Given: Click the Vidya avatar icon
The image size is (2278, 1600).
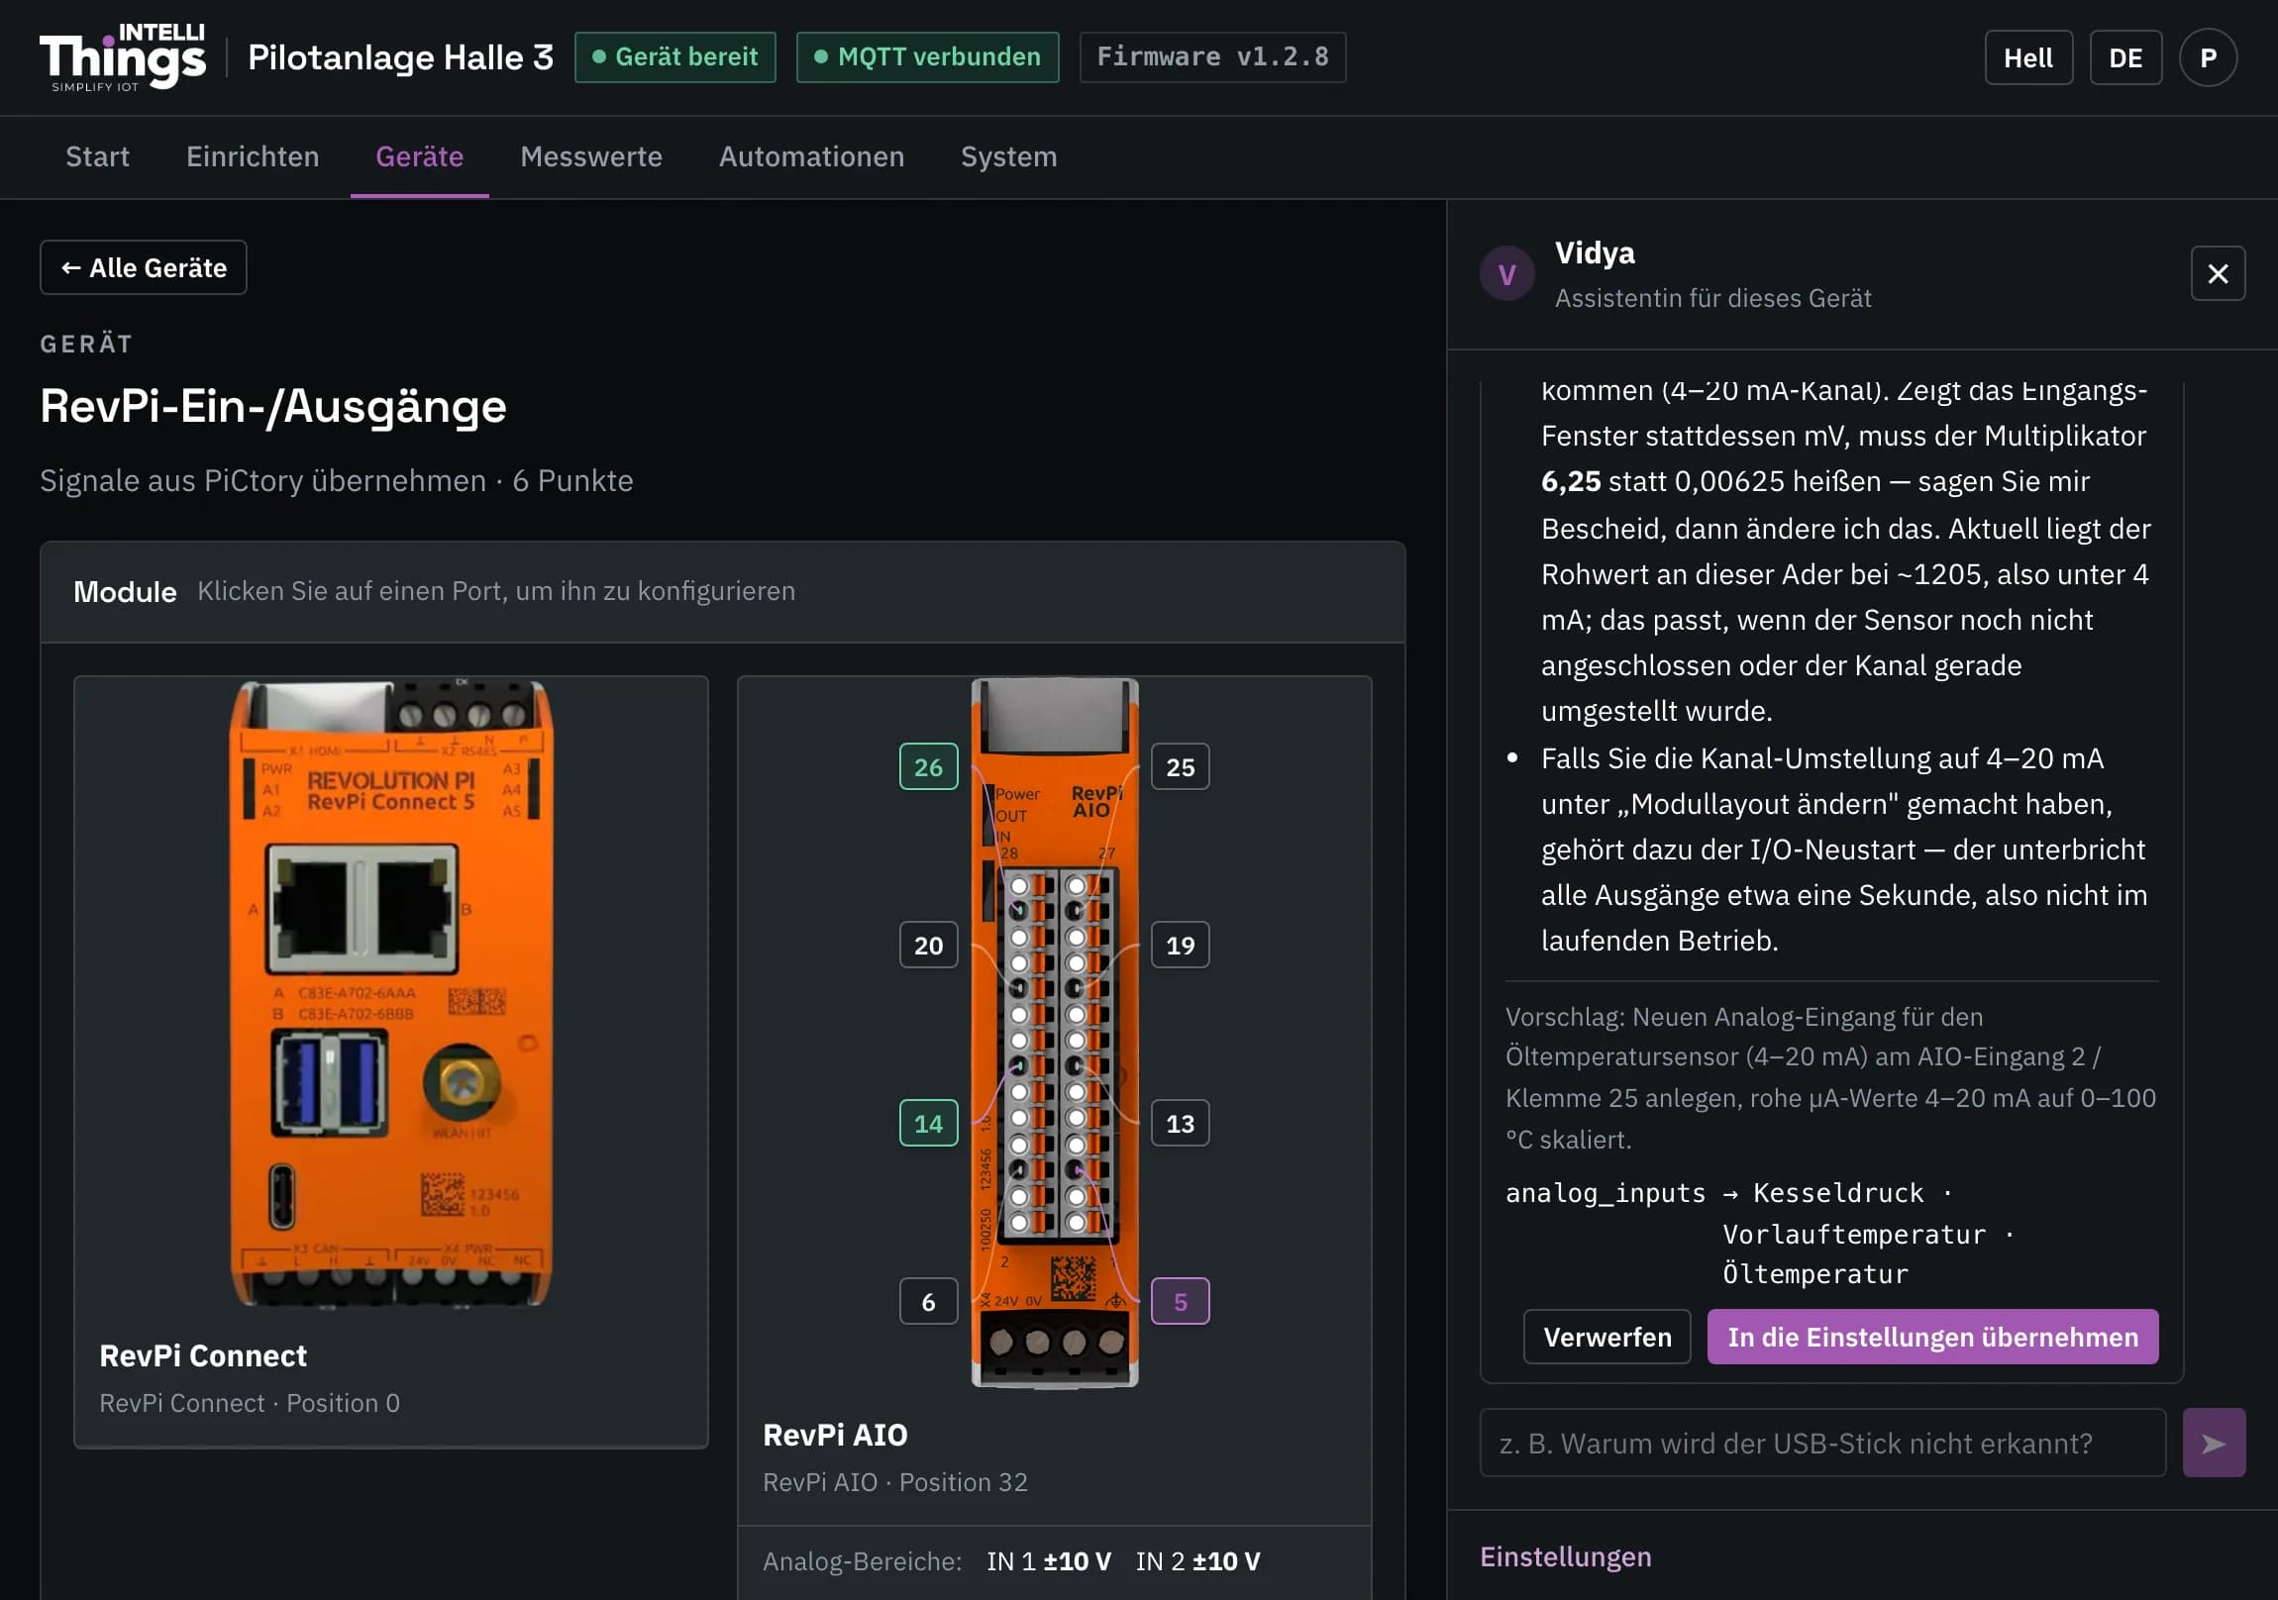Looking at the screenshot, I should [1507, 274].
